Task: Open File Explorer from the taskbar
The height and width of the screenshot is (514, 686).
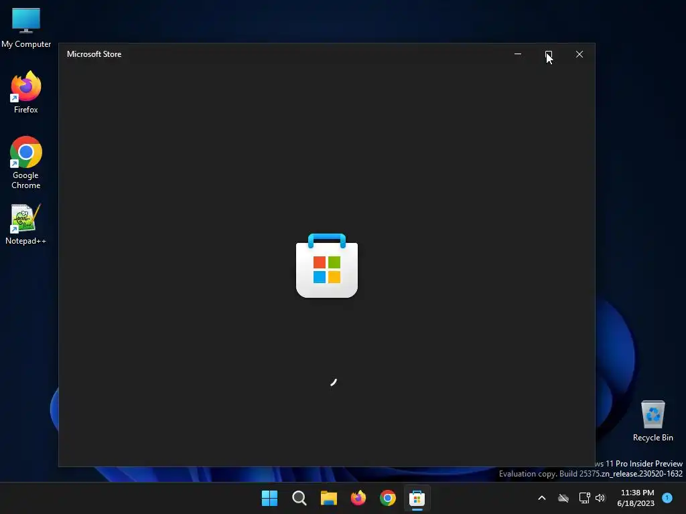Action: [328, 498]
